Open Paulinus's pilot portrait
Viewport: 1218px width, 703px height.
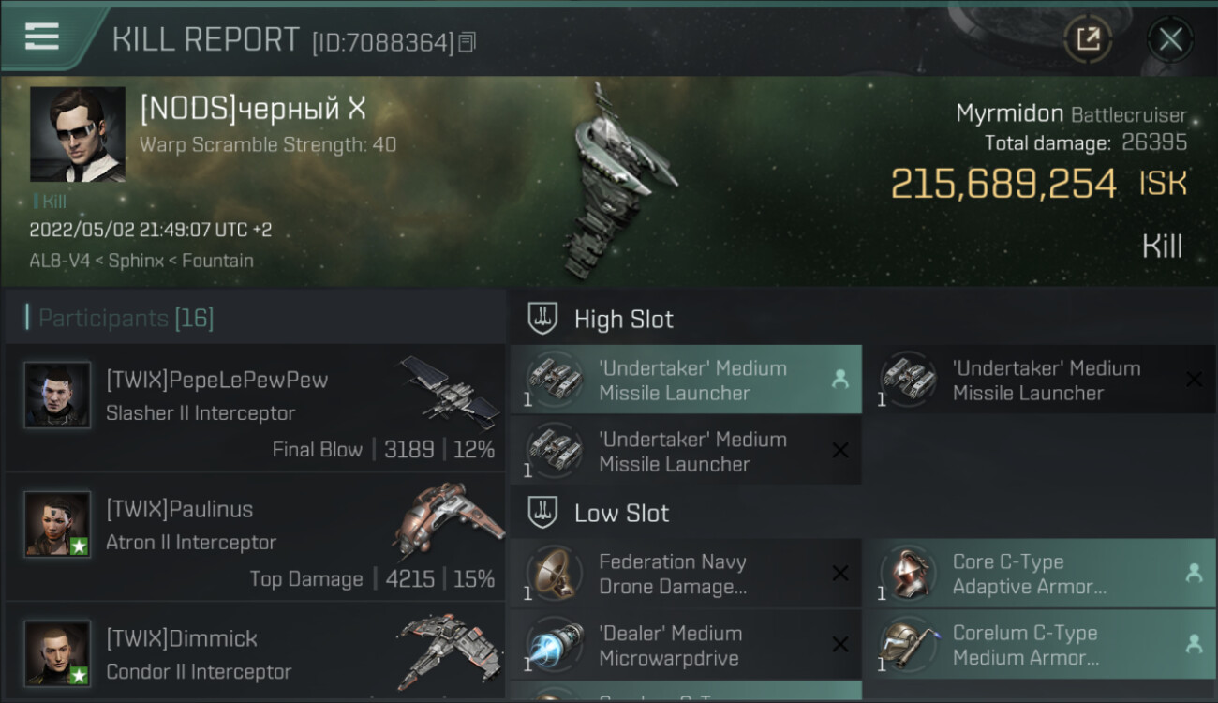[58, 524]
